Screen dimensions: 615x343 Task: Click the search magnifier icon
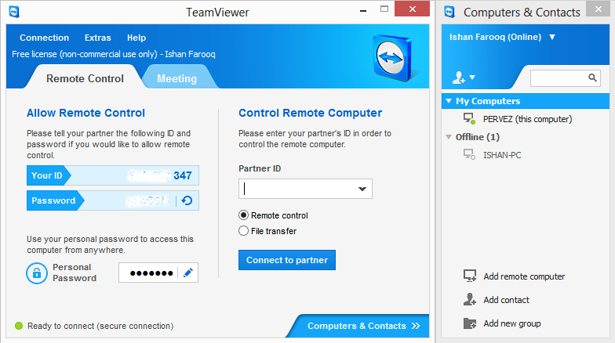(x=593, y=78)
